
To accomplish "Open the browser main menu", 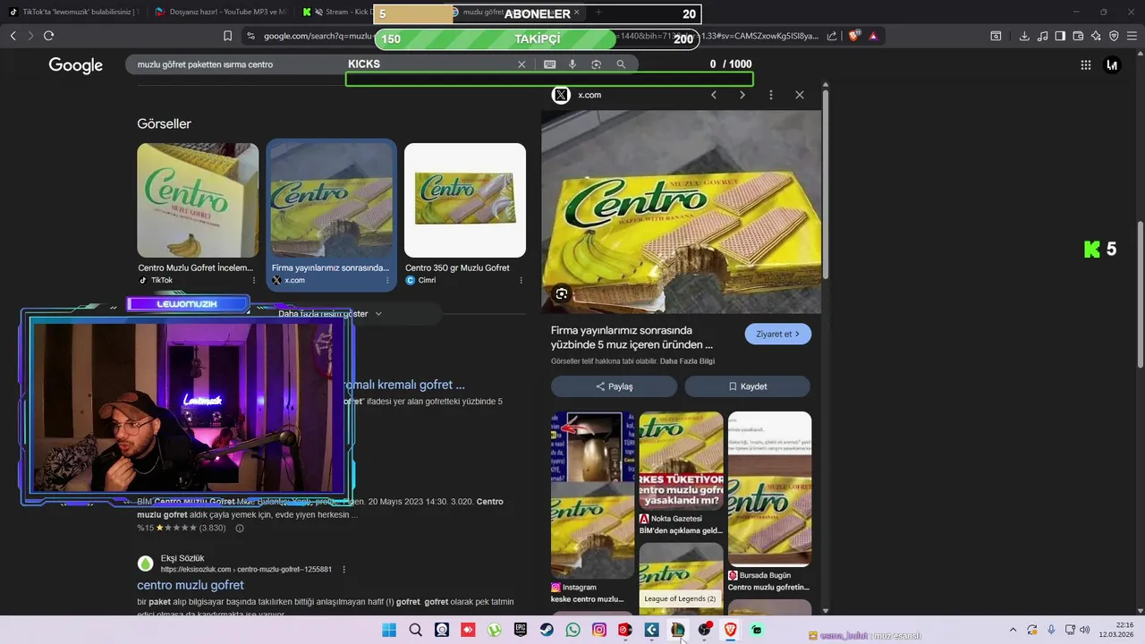I will tap(1132, 36).
